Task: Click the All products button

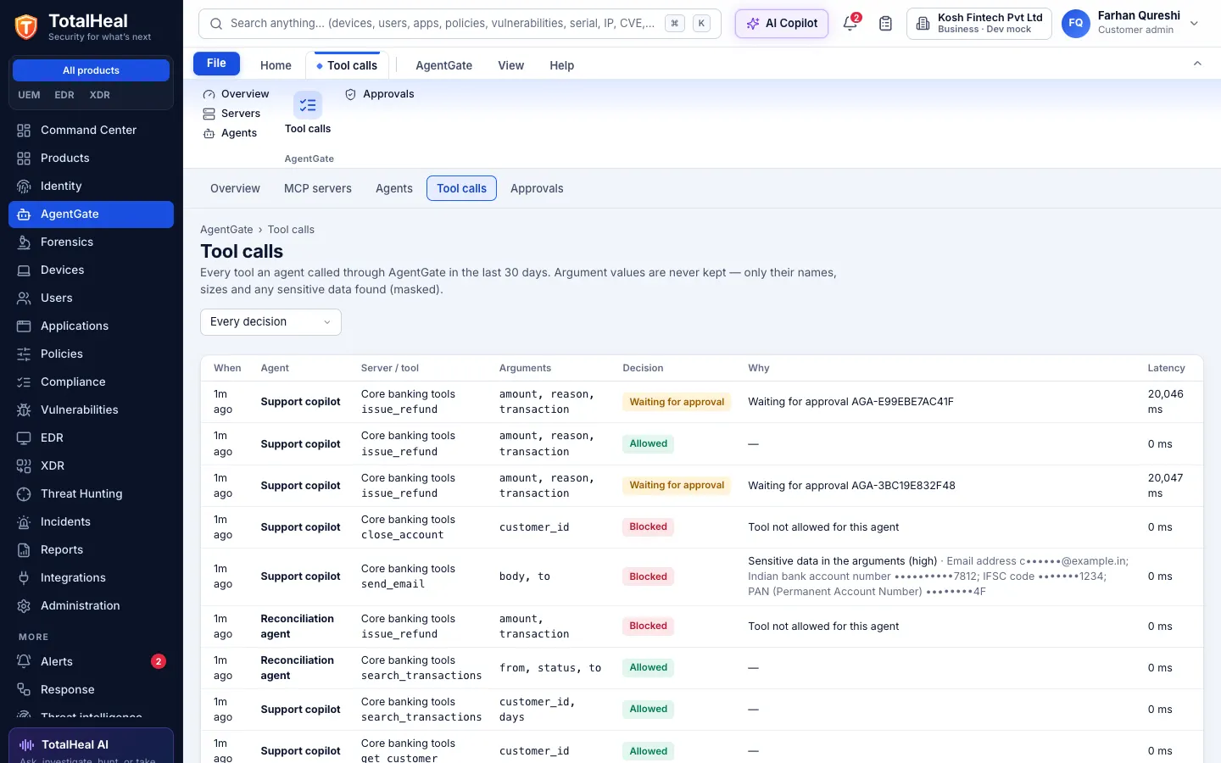Action: pyautogui.click(x=91, y=70)
